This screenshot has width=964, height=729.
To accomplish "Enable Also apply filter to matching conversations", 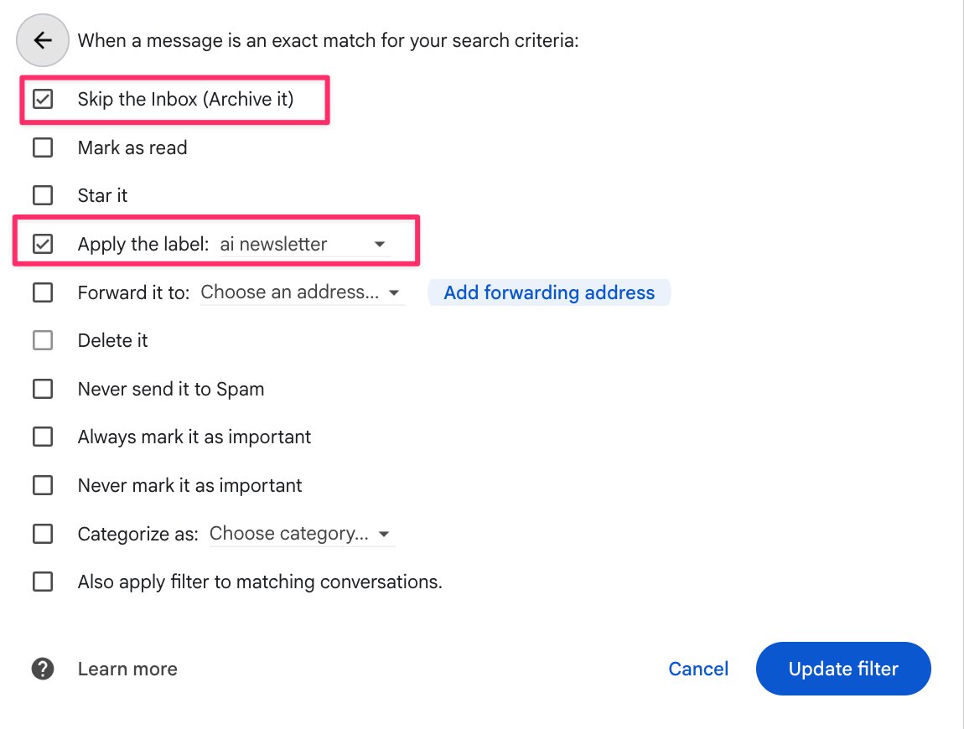I will point(43,582).
